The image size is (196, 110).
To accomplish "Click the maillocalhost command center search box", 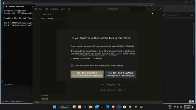I will click(111, 9).
